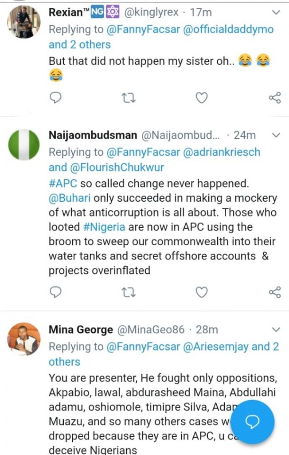Reply to Naijaombudsman's tweet
Image resolution: width=289 pixels, height=455 pixels.
tap(55, 291)
